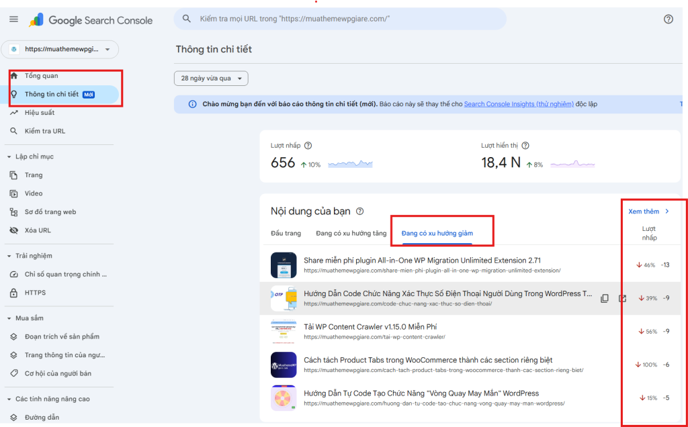Image resolution: width=688 pixels, height=427 pixels.
Task: Click the clicks sparkline chart
Action: pos(350,164)
